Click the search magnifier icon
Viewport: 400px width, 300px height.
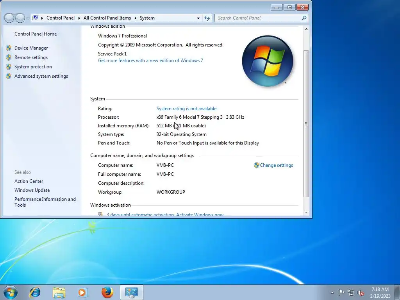304,18
